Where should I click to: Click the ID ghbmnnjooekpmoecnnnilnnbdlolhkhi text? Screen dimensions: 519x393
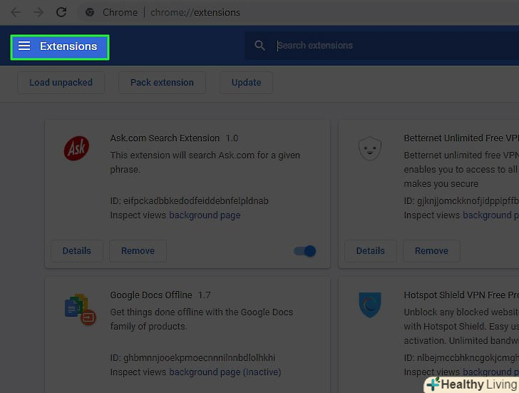coord(192,358)
